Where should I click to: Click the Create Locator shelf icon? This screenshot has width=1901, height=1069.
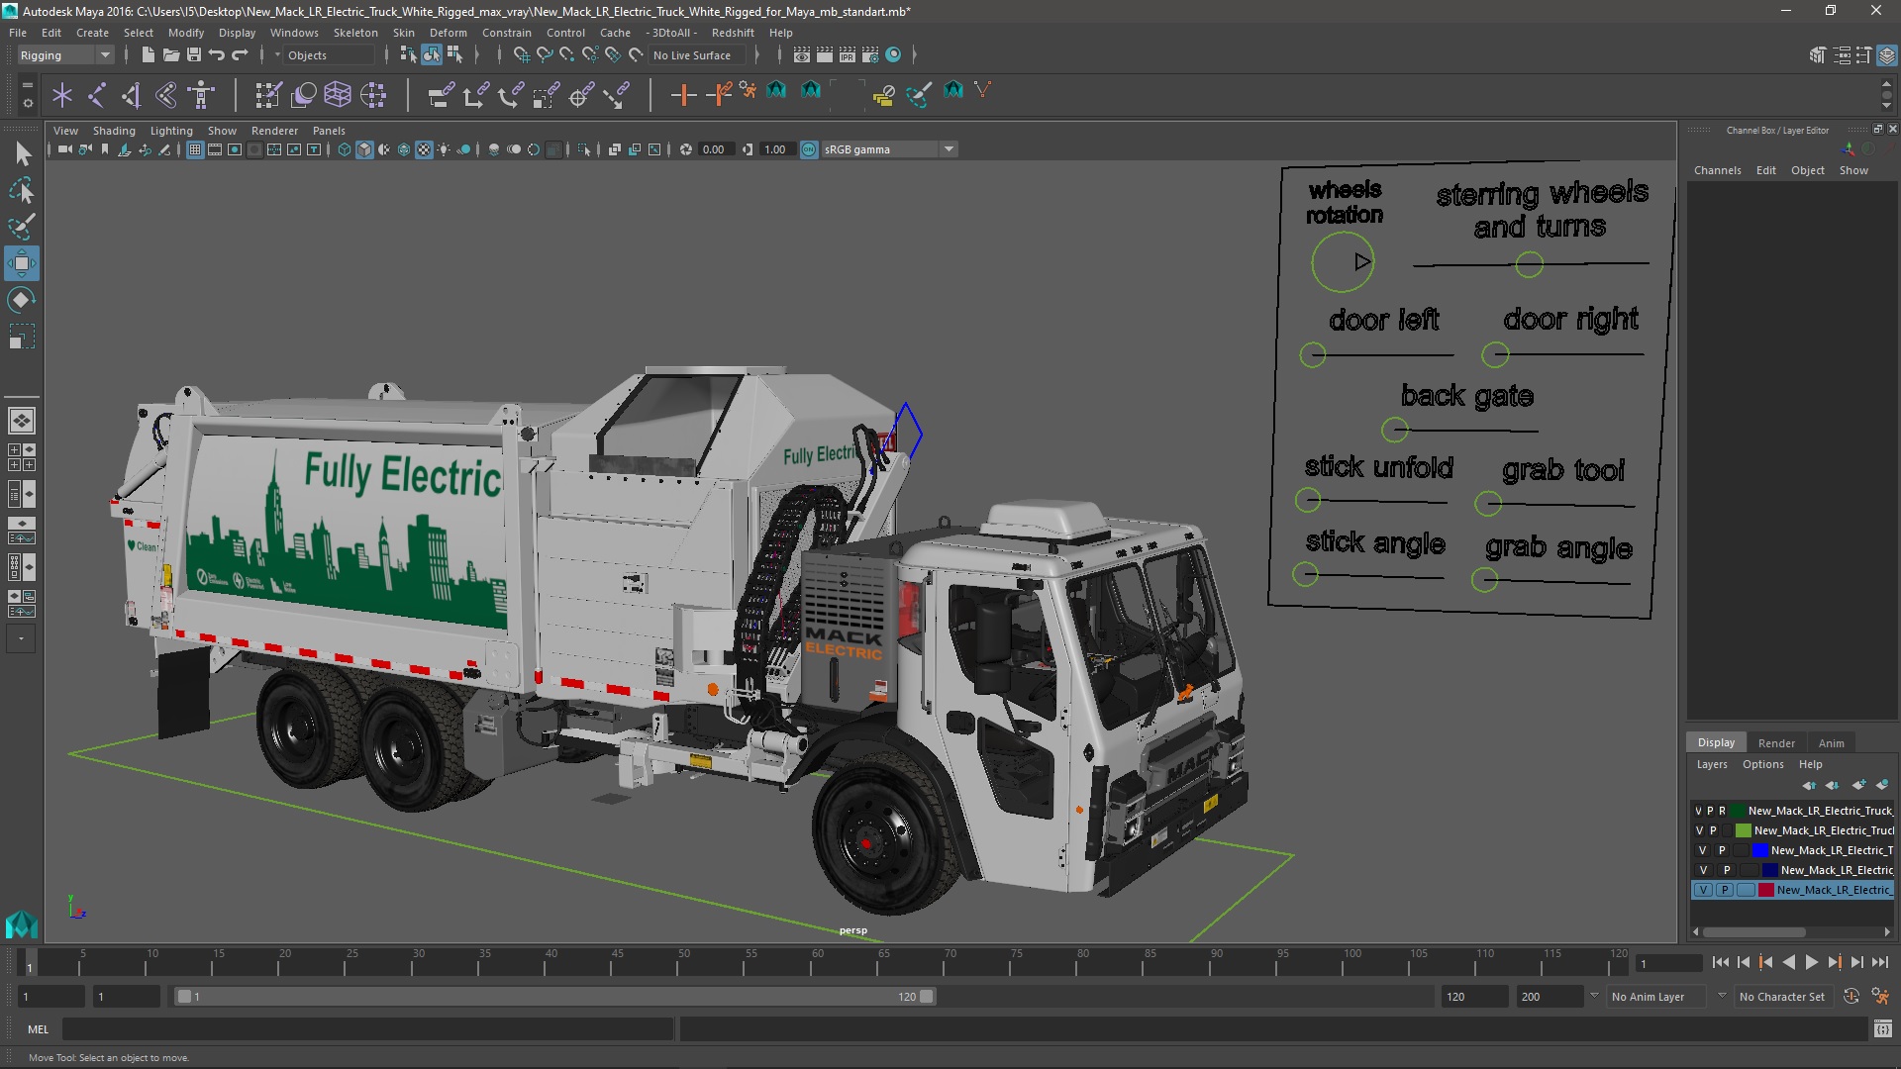click(62, 95)
